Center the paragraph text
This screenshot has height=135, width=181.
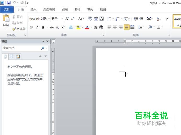point(115,27)
